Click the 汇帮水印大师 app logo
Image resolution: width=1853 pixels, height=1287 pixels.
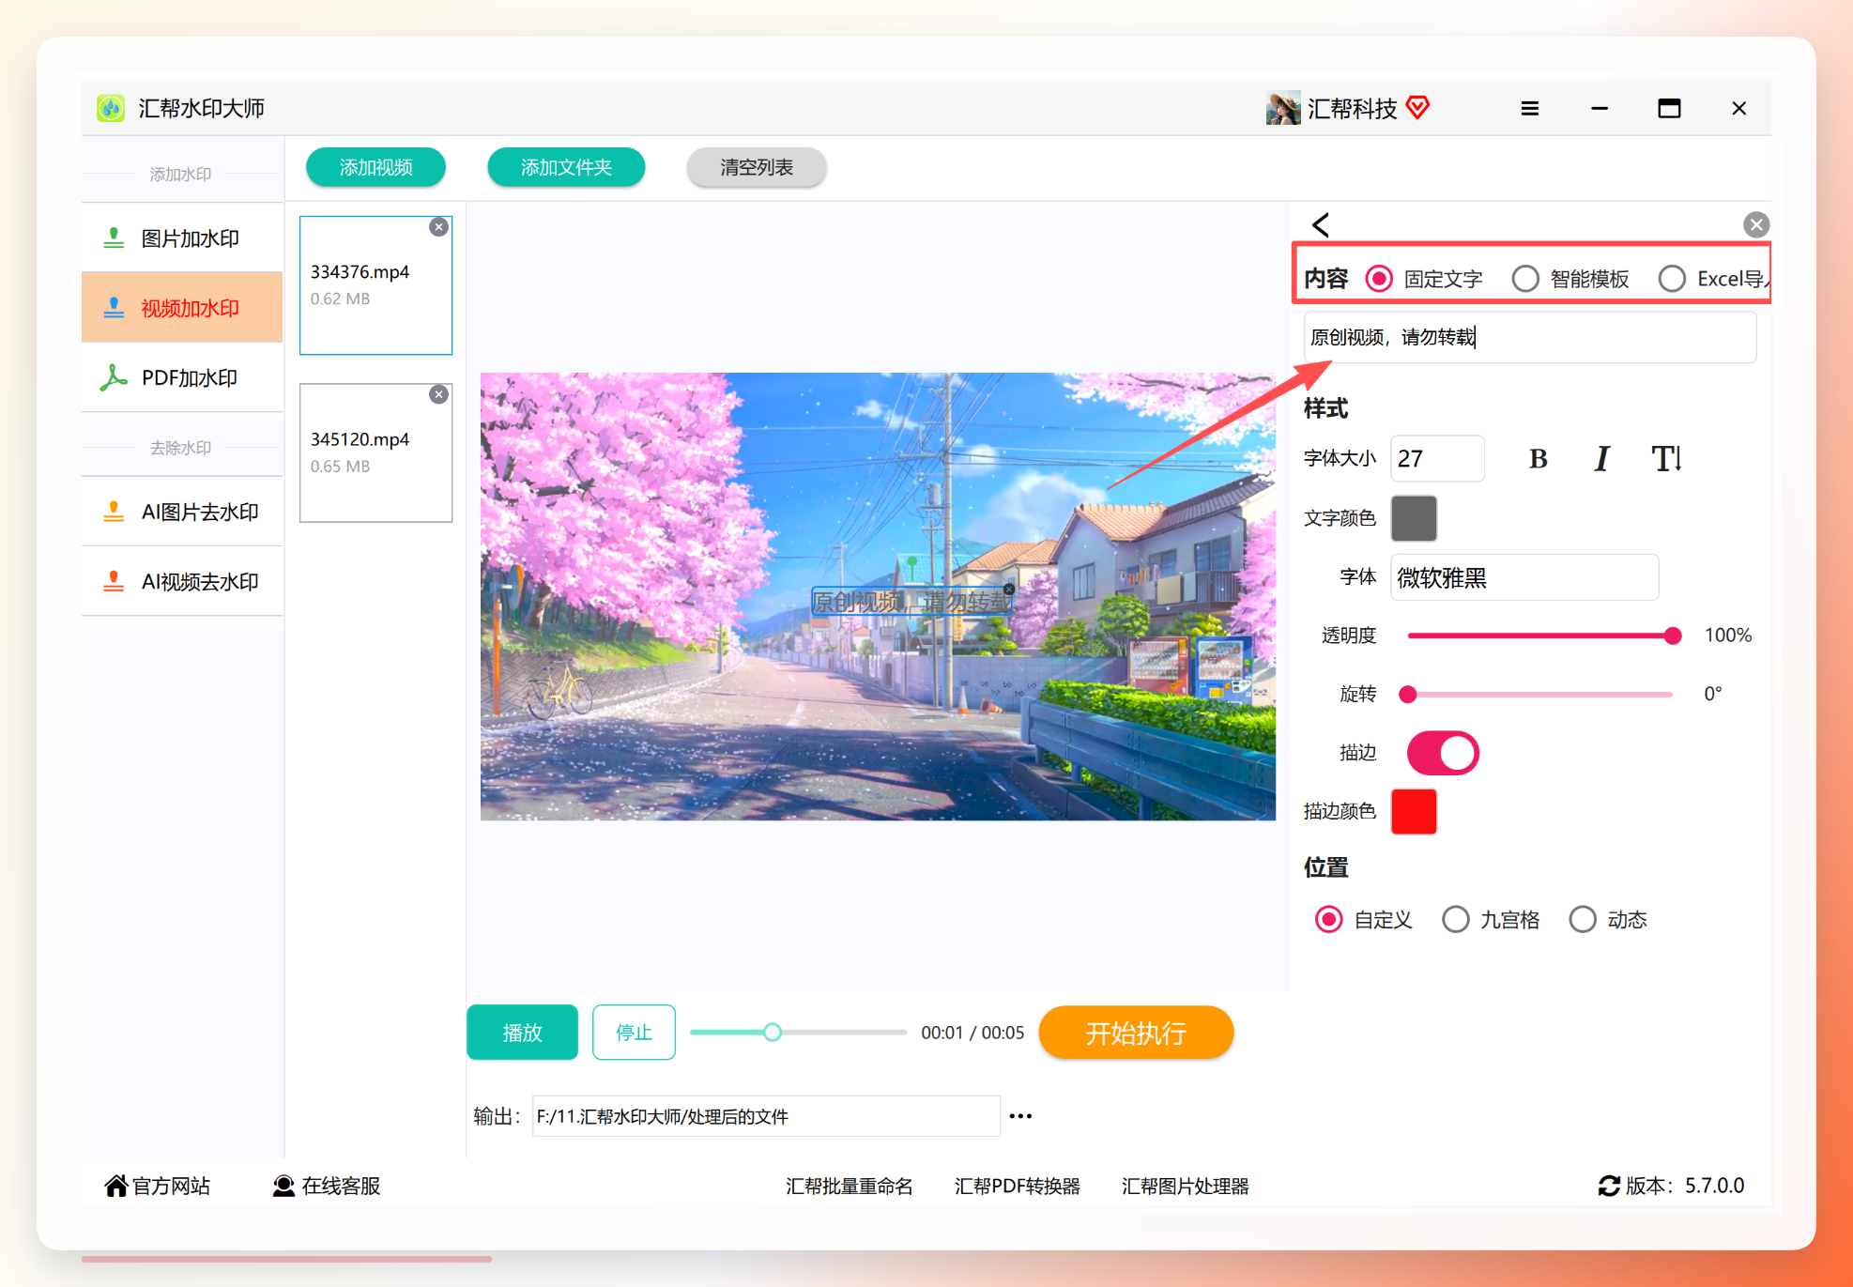pyautogui.click(x=111, y=108)
